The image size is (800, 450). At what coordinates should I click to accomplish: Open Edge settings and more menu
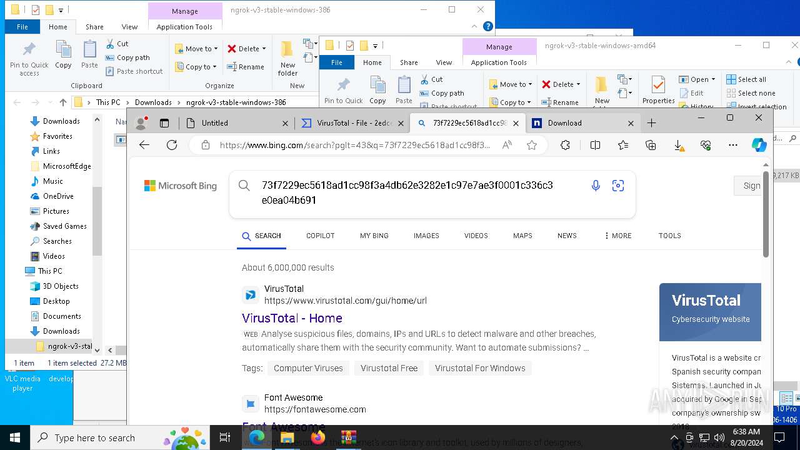point(733,145)
